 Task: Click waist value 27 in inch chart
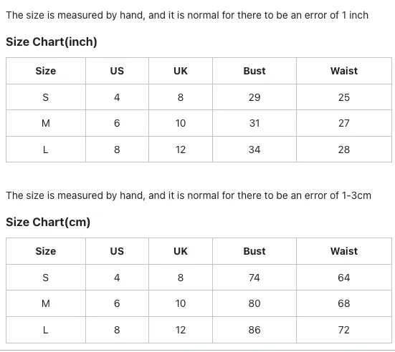[x=344, y=123]
